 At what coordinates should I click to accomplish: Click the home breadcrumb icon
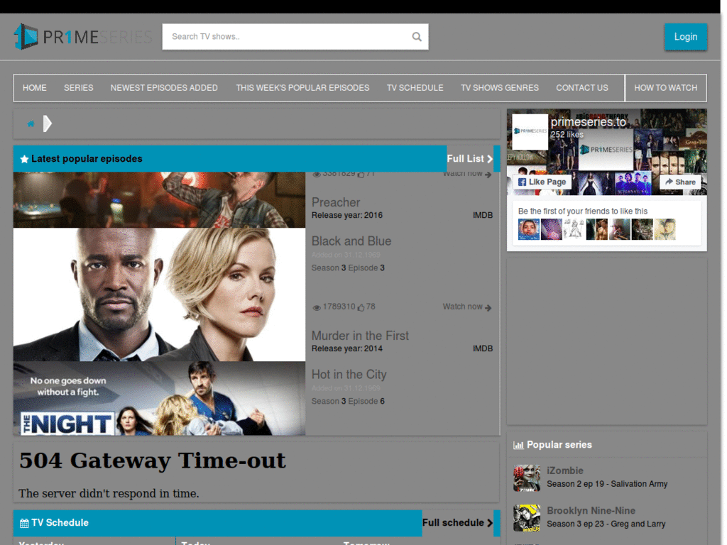[x=31, y=123]
